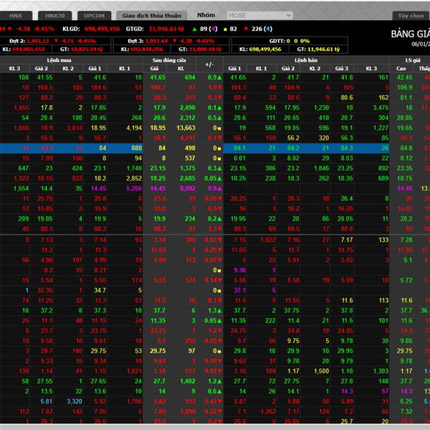Click the sell volume cell 3,475
This screenshot has height=430, width=430.
[x=381, y=107]
